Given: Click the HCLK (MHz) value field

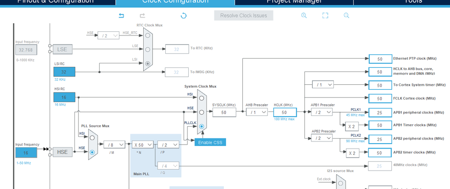Looking at the screenshot, I should coord(284,112).
